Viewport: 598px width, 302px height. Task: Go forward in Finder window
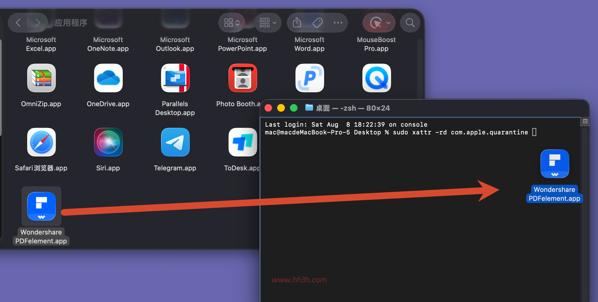point(38,23)
